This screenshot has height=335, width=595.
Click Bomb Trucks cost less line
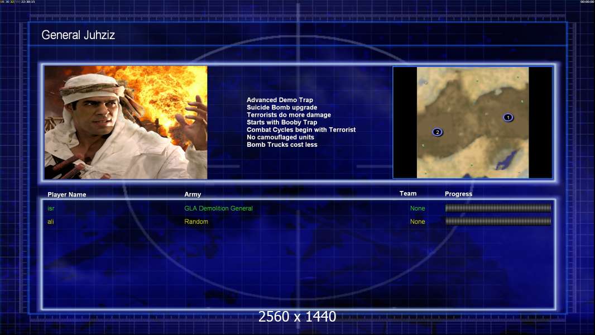[282, 145]
